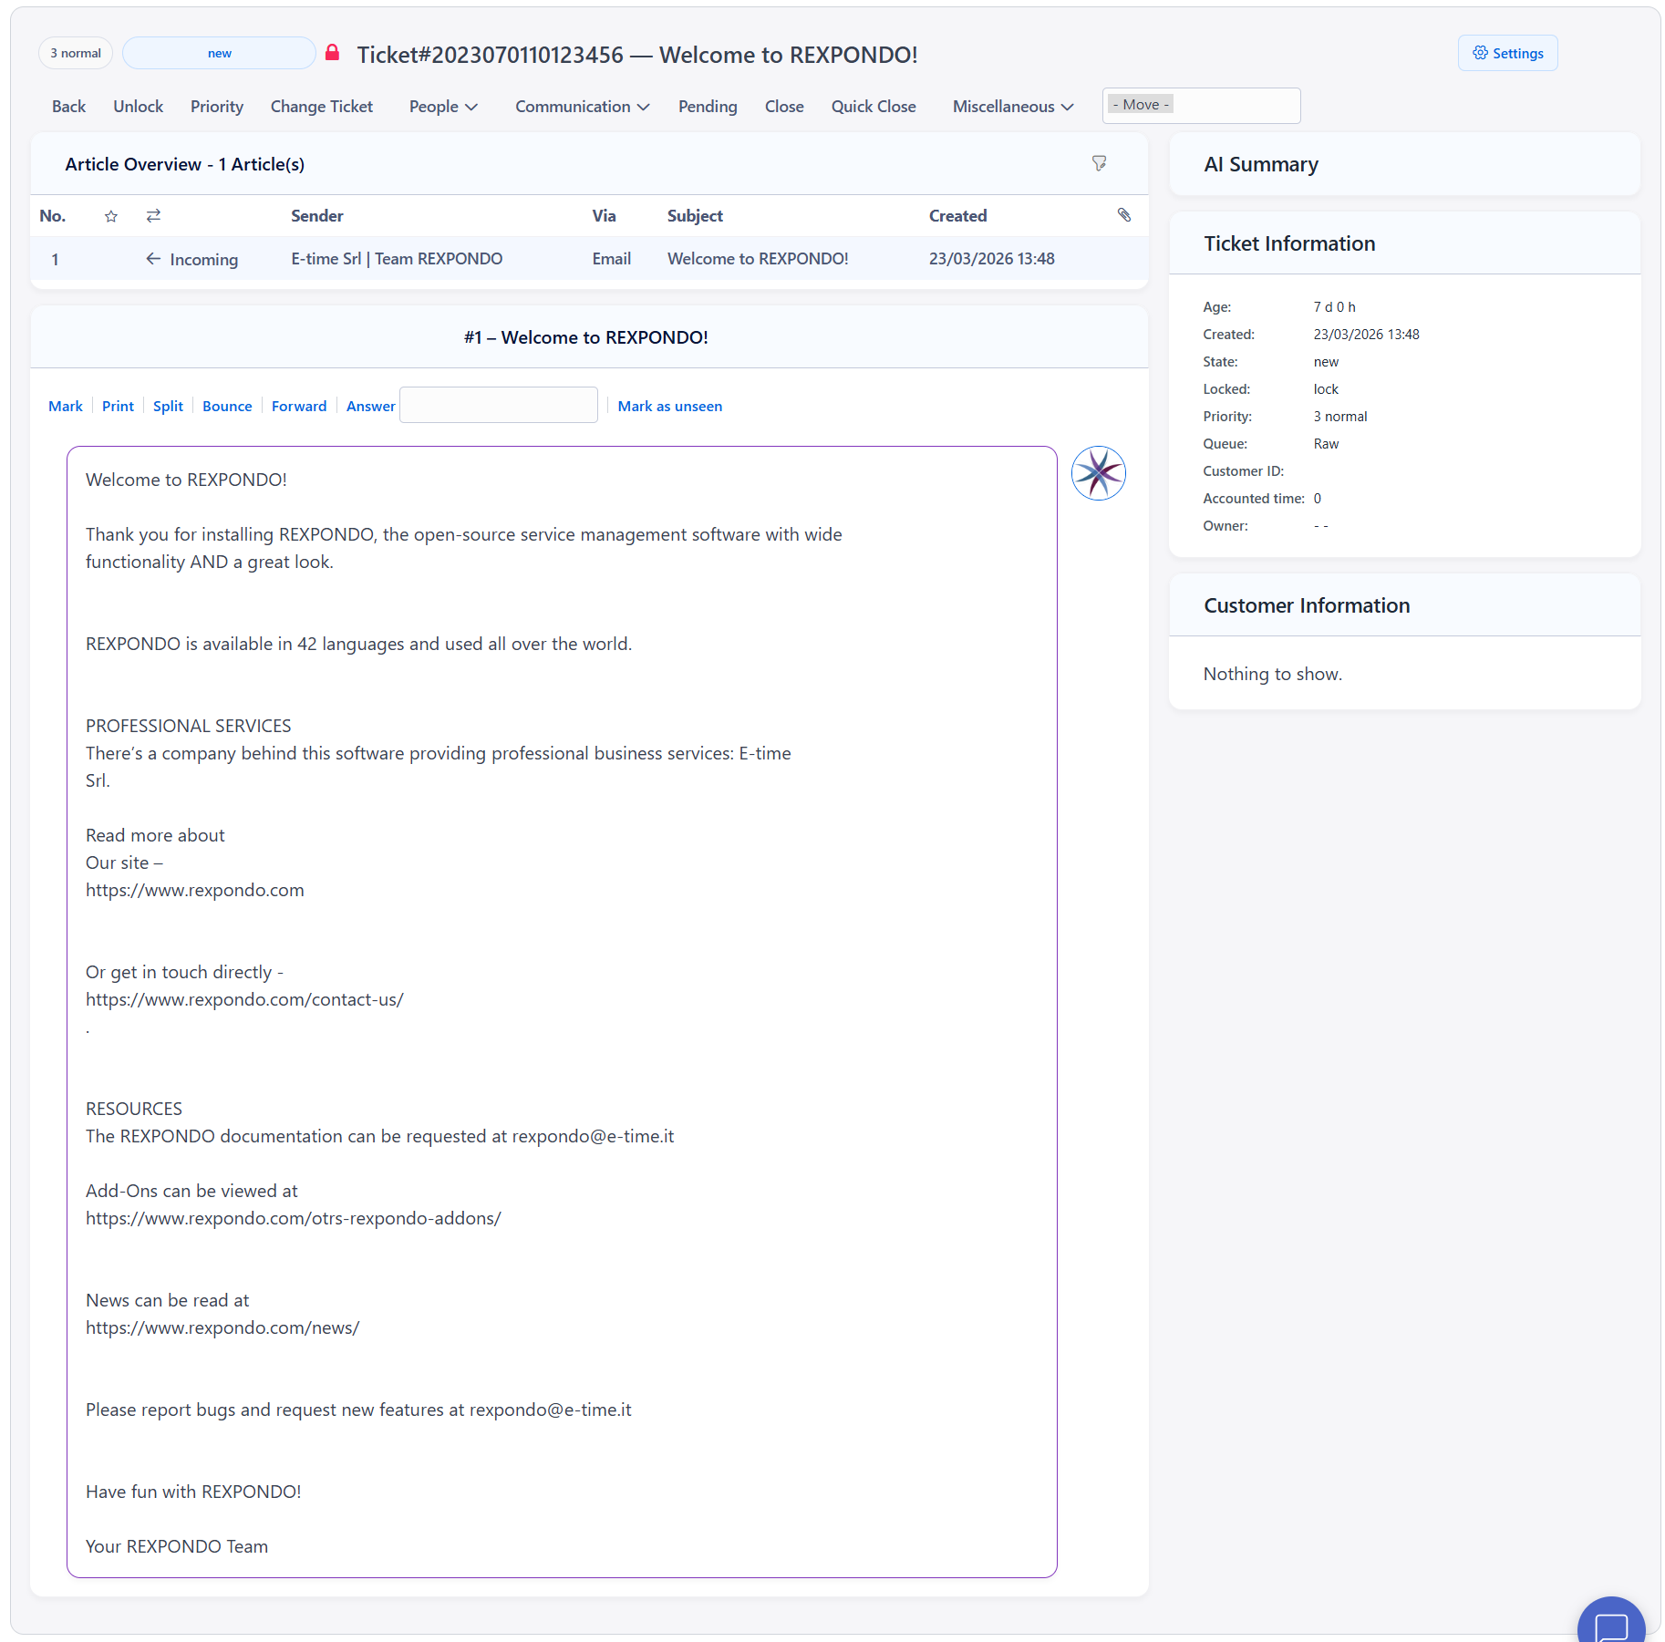This screenshot has width=1665, height=1642.
Task: Click the Via column header
Action: tap(604, 216)
